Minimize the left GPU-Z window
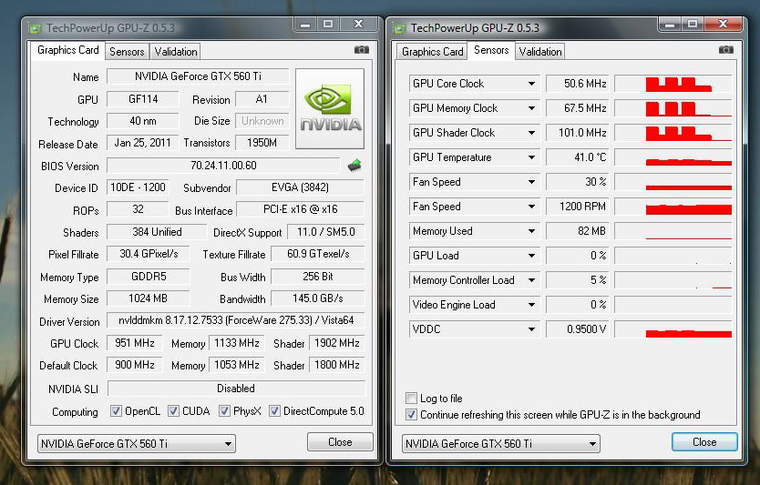 point(305,25)
